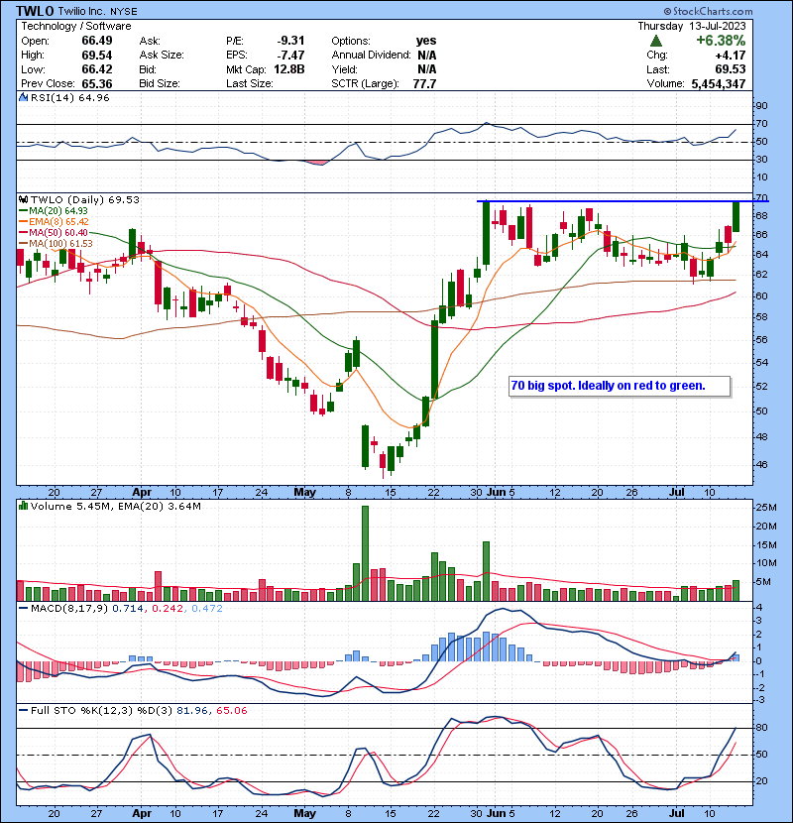Click the +6.38% percent change
This screenshot has width=793, height=823.
(x=721, y=41)
